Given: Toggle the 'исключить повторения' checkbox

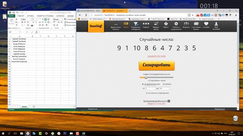Looking at the screenshot, I should pyautogui.click(x=147, y=93).
